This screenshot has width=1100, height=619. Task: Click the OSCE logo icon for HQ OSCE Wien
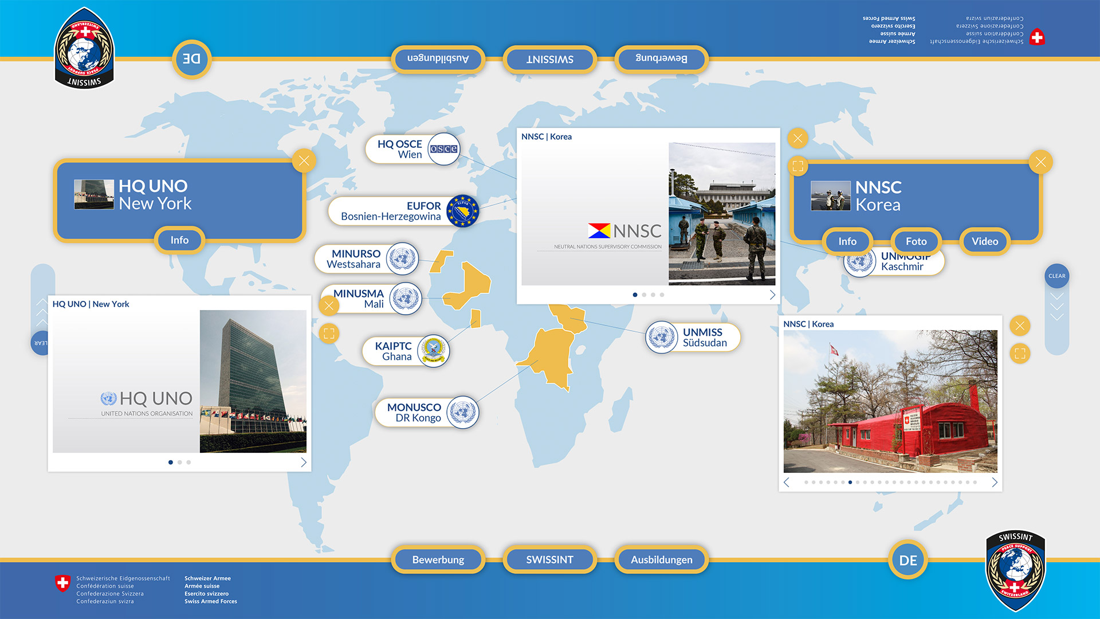coord(444,149)
